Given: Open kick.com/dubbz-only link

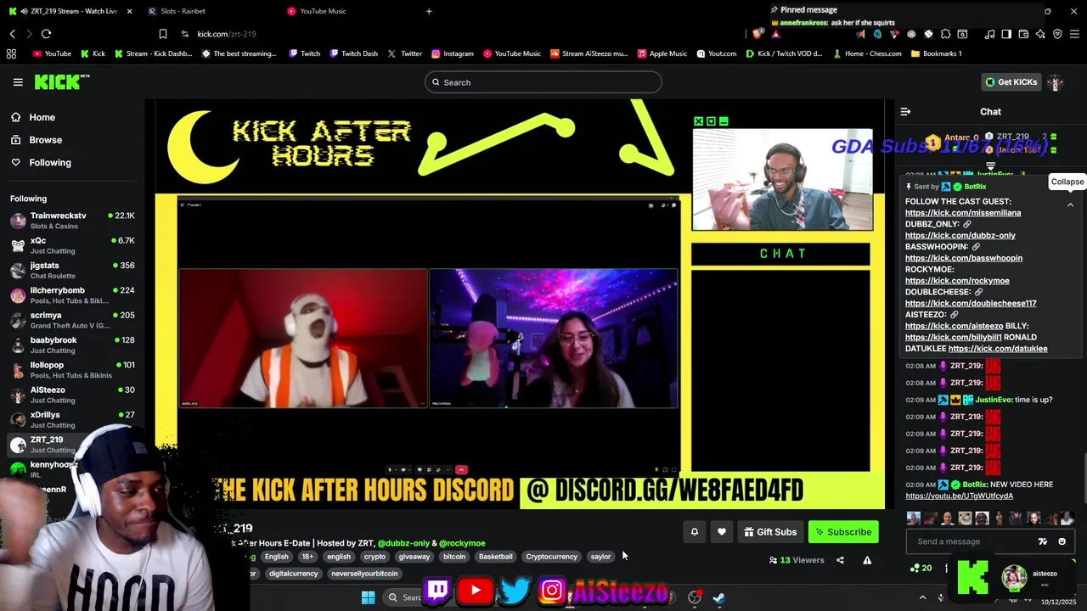Looking at the screenshot, I should click(960, 236).
